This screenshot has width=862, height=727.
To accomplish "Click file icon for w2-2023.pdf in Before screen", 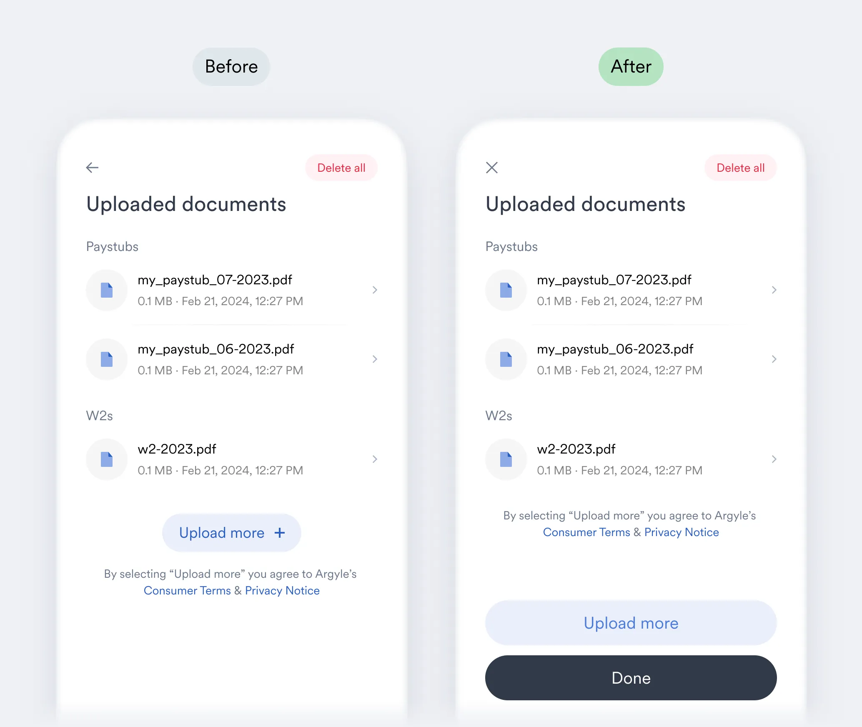I will [107, 459].
